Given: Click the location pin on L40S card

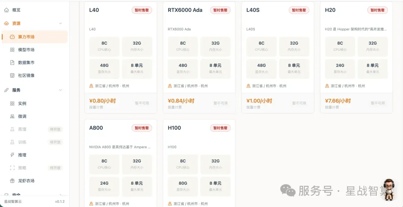Looking at the screenshot, I should tap(249, 86).
